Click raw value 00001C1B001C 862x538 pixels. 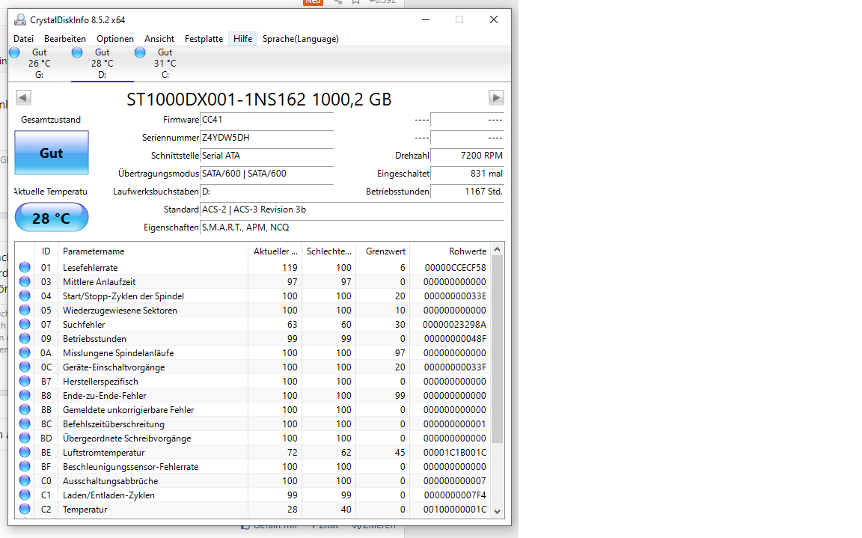[x=455, y=453]
